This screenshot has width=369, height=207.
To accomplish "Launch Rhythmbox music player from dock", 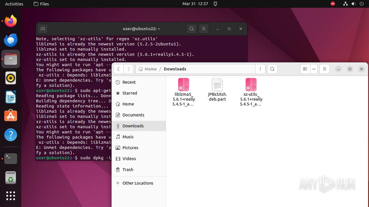I will [11, 78].
